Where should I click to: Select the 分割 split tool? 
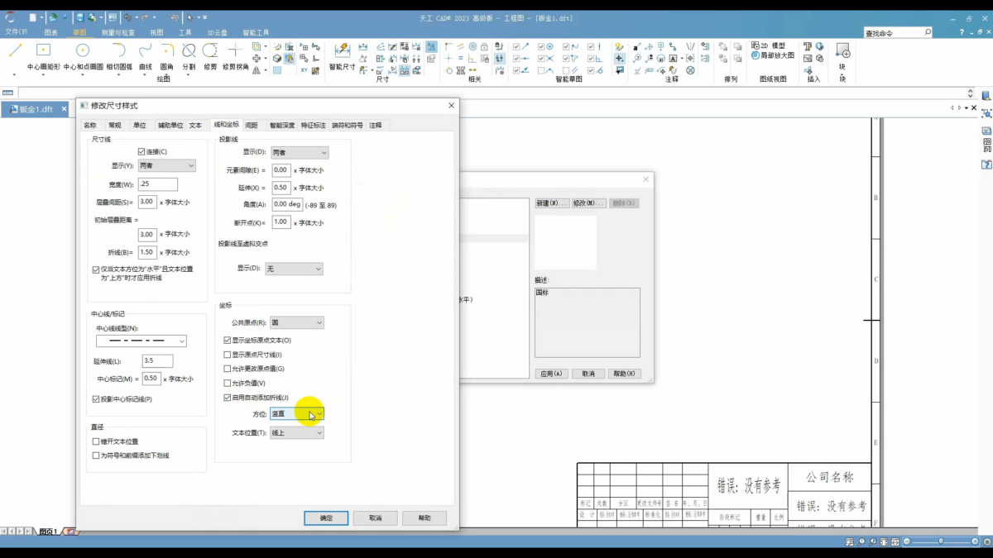point(189,55)
